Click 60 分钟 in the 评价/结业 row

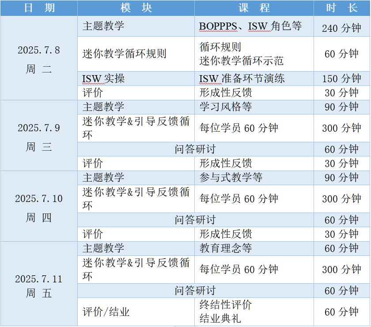pyautogui.click(x=342, y=312)
